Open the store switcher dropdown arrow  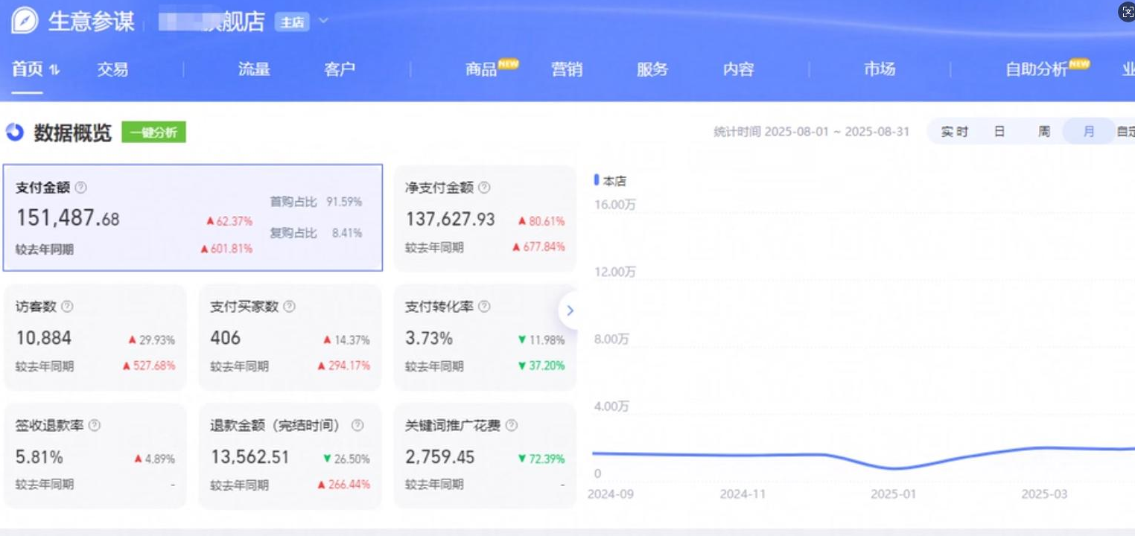coord(323,21)
